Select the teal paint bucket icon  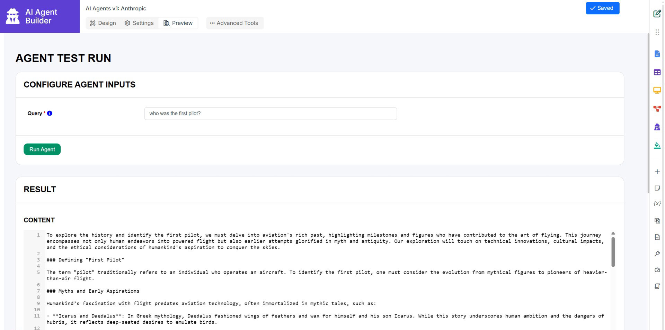[x=657, y=145]
